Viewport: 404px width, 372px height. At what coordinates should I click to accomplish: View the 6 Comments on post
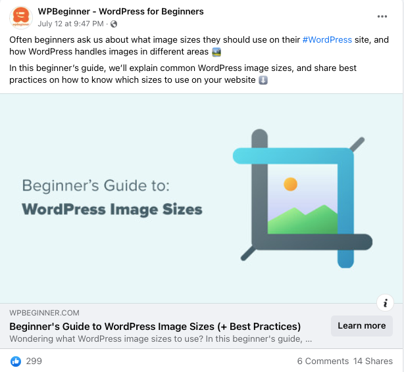323,361
